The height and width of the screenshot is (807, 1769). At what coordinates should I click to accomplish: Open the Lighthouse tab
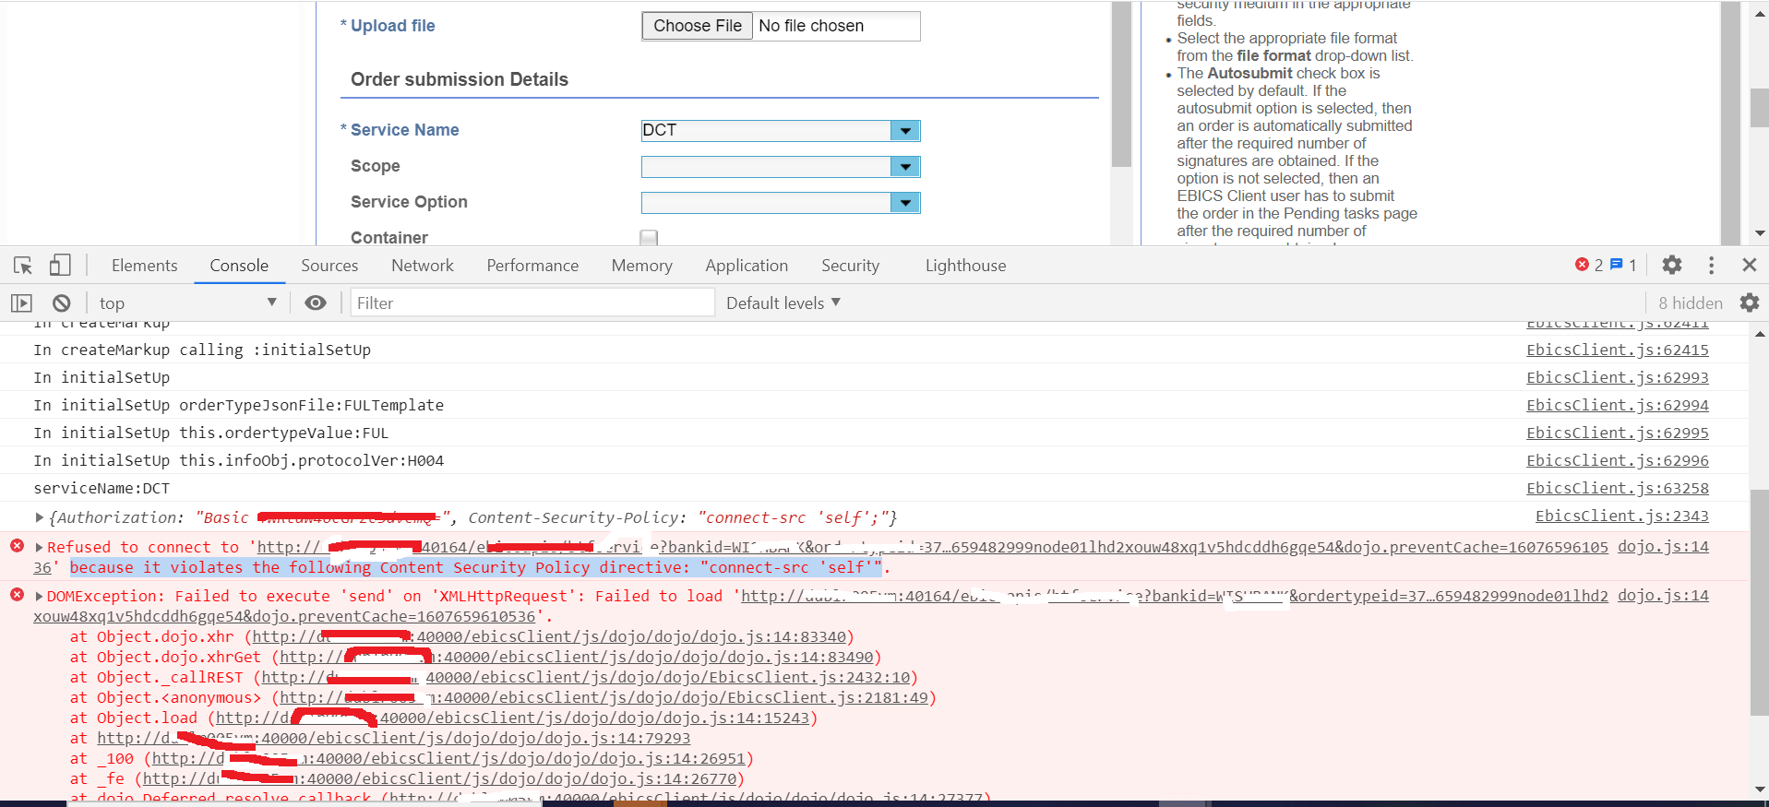(965, 266)
